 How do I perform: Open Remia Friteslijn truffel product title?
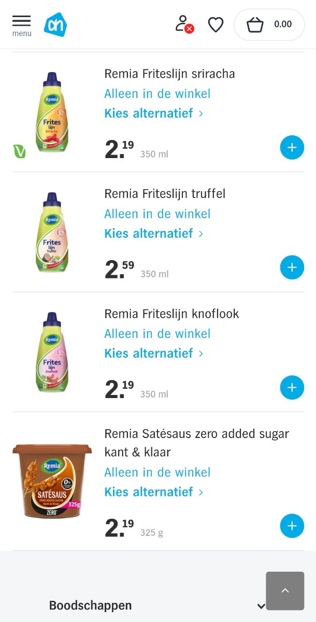tap(165, 194)
